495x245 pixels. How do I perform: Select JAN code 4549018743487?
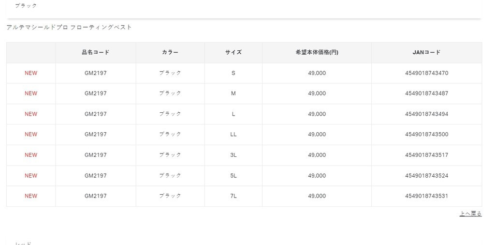(x=426, y=93)
